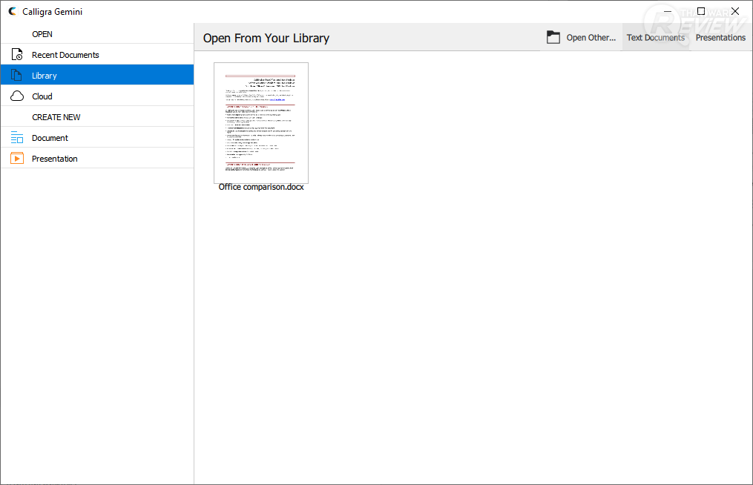Viewport: 753px width, 485px height.
Task: Click the OPEN section header
Action: click(x=42, y=34)
